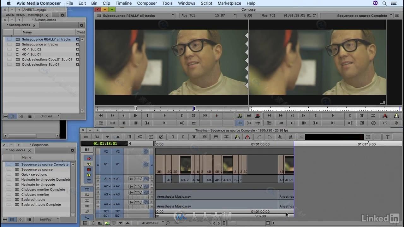Image resolution: width=404 pixels, height=227 pixels.
Task: Select 'Subsequence all tracks' in the bin
Action: [x=40, y=44]
